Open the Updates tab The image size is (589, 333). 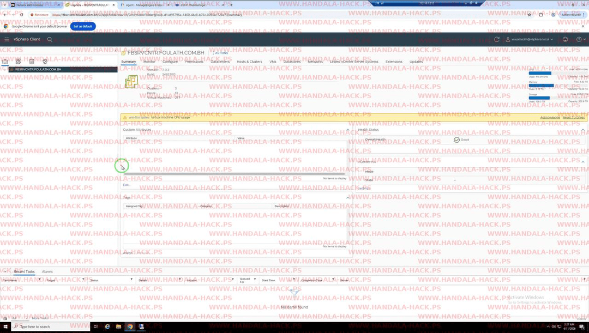[416, 62]
